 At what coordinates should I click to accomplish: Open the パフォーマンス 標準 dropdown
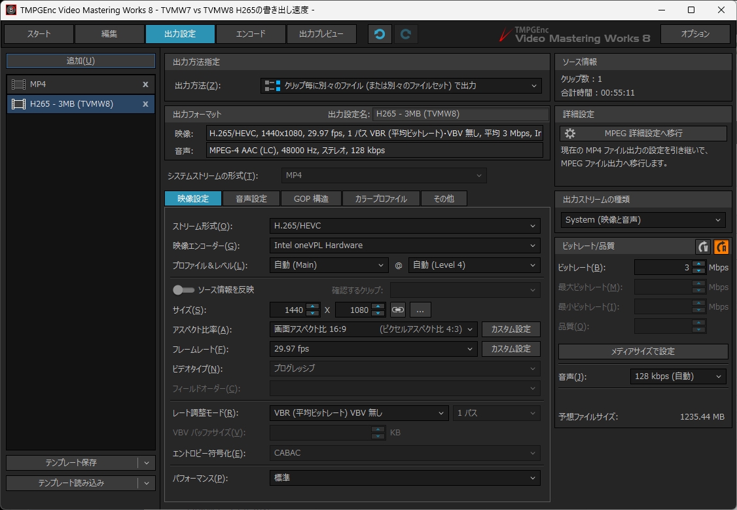pos(404,478)
